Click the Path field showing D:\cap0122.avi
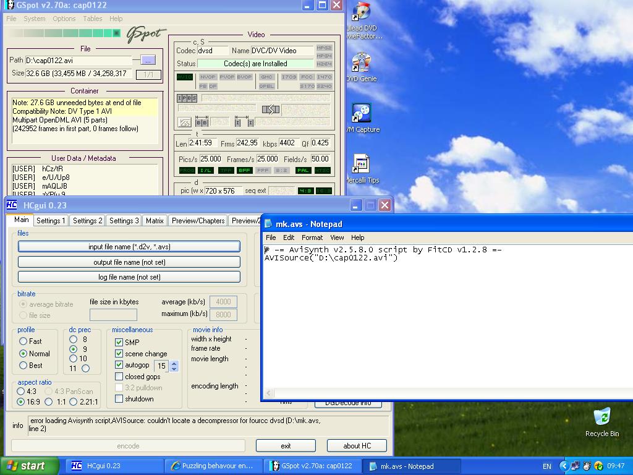The image size is (633, 475). 79,61
